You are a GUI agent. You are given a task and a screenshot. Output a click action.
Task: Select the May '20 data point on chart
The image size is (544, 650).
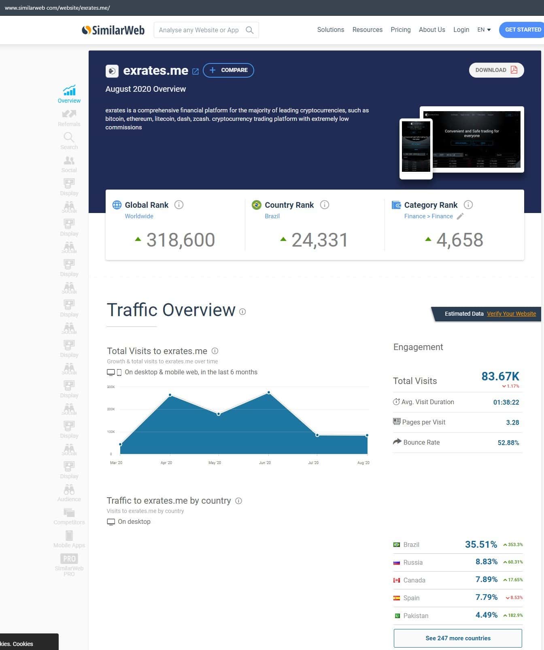pos(219,414)
